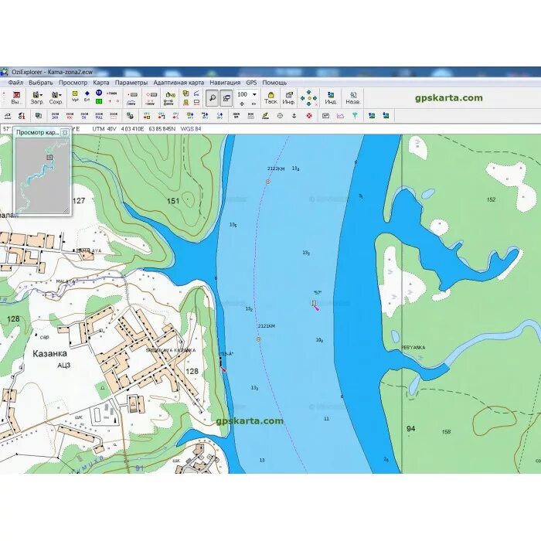541x541 pixels.
Task: Click the Zoom FULL icon
Action: [99, 116]
